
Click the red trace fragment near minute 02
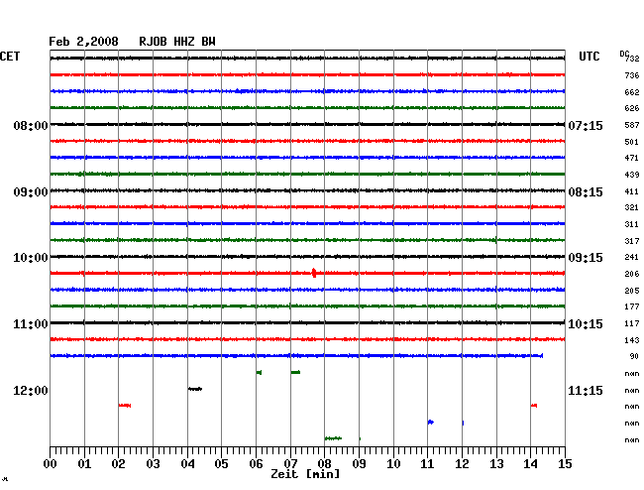125,406
